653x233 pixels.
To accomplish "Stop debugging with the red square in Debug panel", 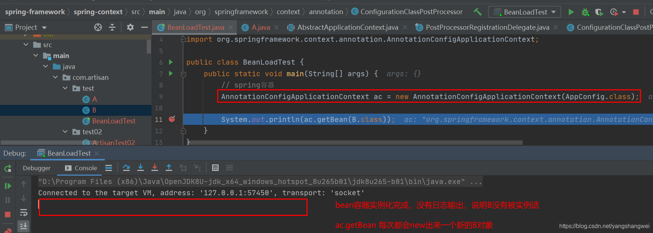I will pos(8,214).
